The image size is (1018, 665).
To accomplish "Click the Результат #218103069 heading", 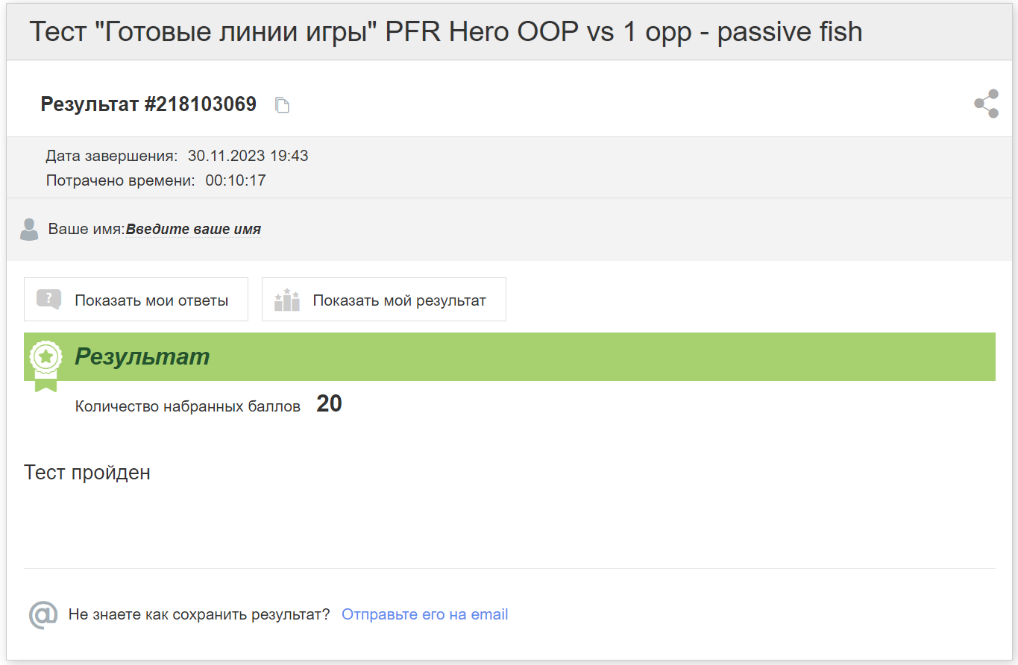I will (148, 104).
